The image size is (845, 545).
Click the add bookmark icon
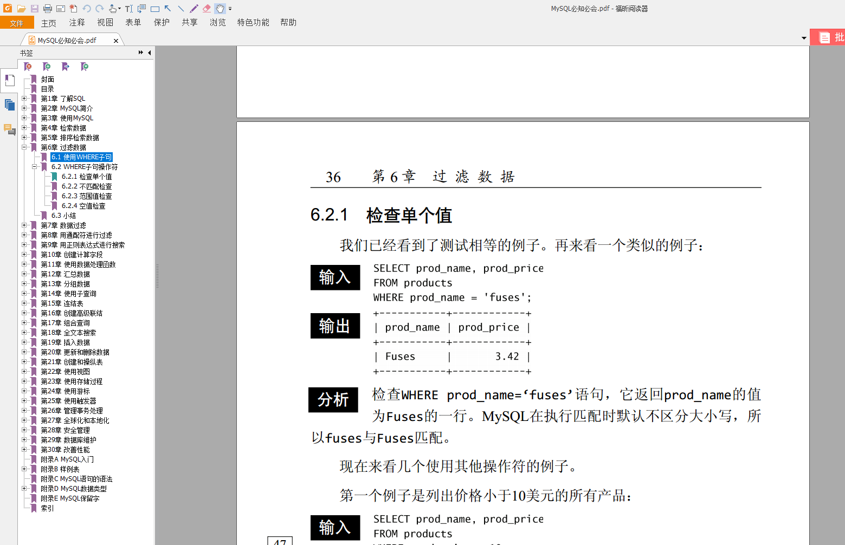pos(47,67)
